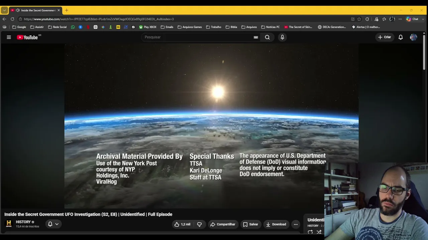Image resolution: width=428 pixels, height=240 pixels.
Task: Start voice search with the microphone
Action: (x=282, y=37)
